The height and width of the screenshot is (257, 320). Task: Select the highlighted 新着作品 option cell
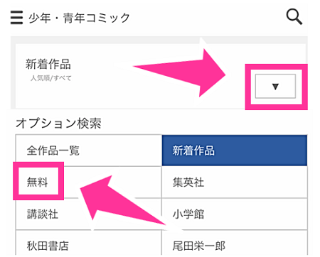235,151
